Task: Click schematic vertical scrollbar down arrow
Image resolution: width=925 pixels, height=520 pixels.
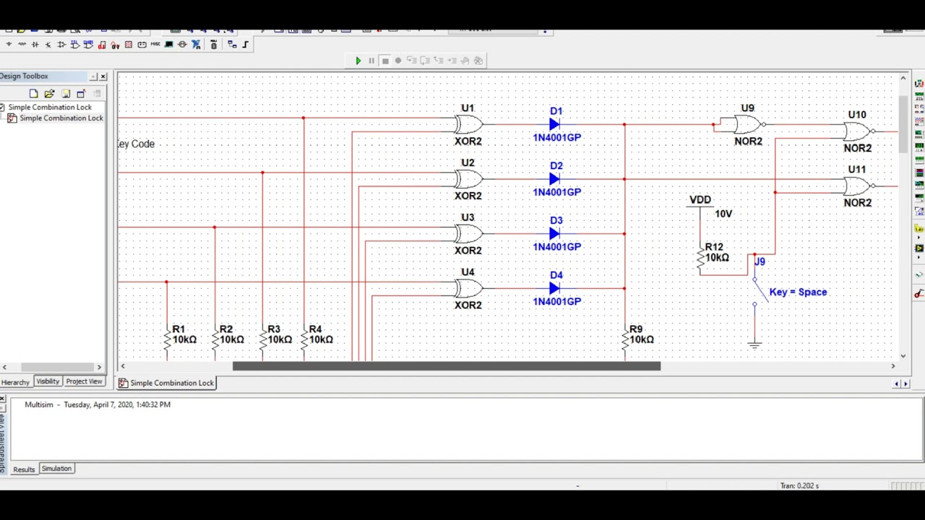Action: [903, 355]
